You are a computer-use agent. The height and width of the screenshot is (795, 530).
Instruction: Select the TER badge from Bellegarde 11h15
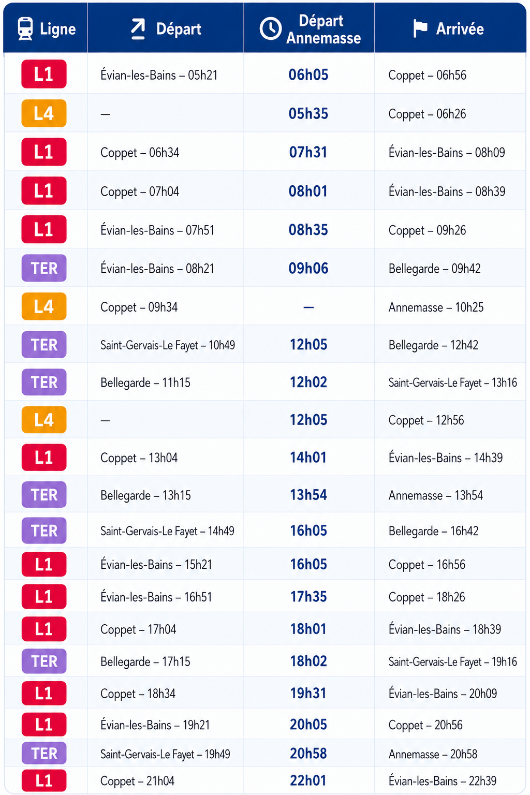tap(44, 382)
